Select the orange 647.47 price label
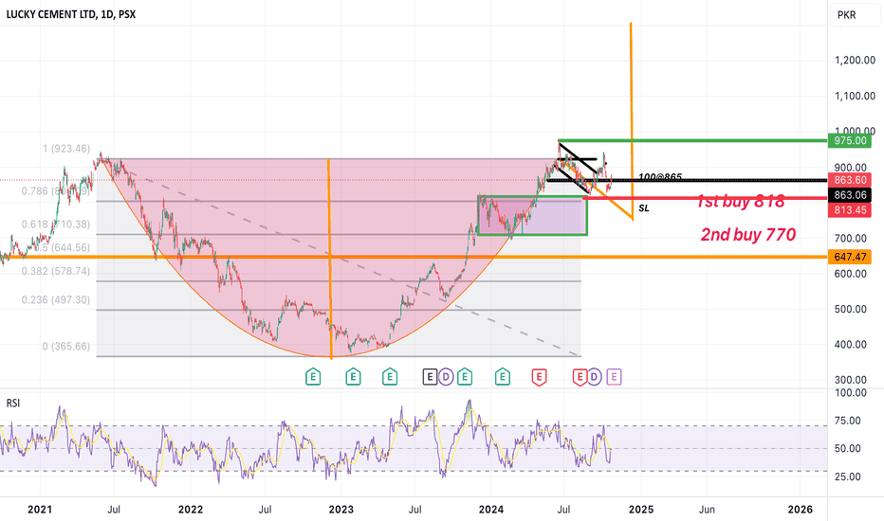Image resolution: width=884 pixels, height=521 pixels. pos(850,257)
